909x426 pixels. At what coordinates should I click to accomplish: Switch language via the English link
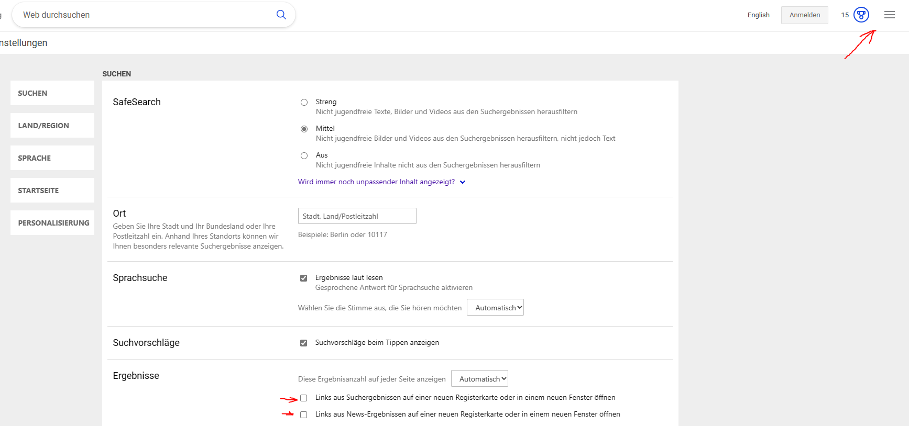tap(758, 15)
